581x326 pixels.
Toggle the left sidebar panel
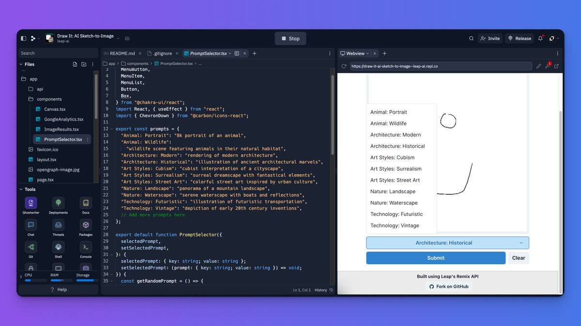[x=23, y=39]
